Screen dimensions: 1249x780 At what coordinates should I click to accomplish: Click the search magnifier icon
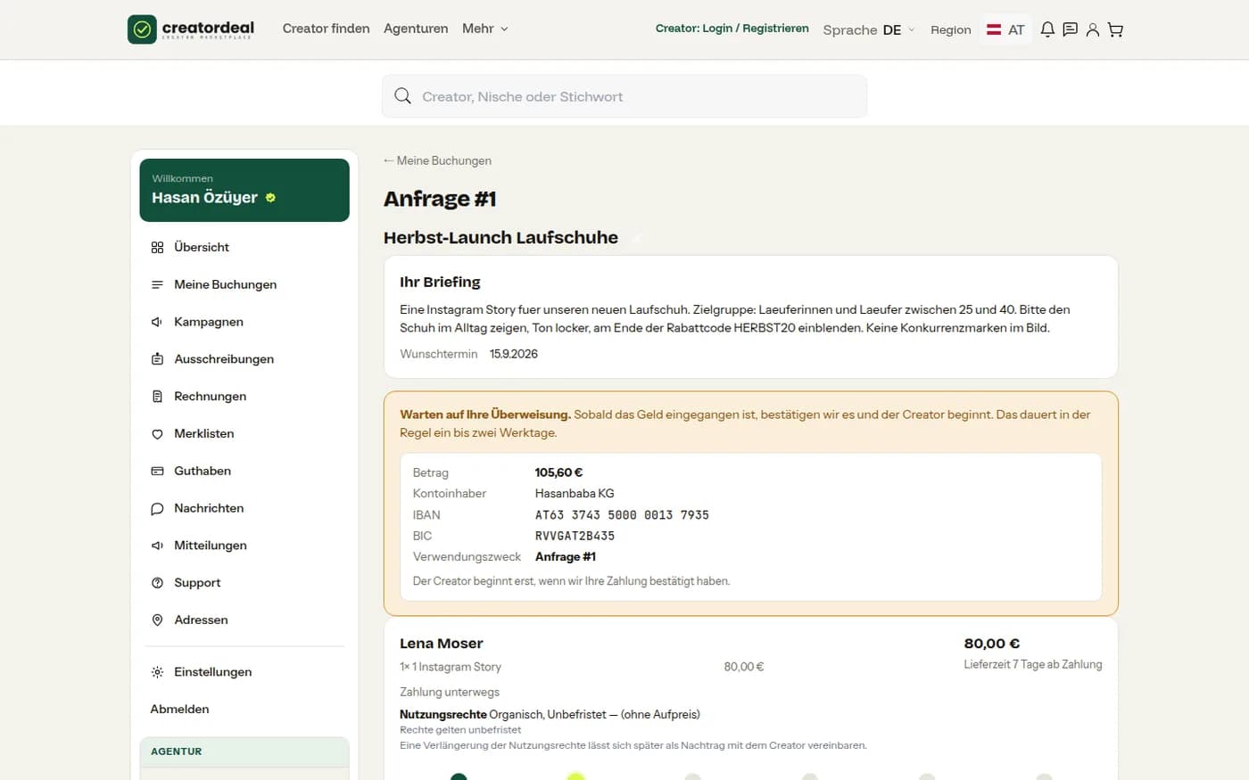click(x=402, y=96)
